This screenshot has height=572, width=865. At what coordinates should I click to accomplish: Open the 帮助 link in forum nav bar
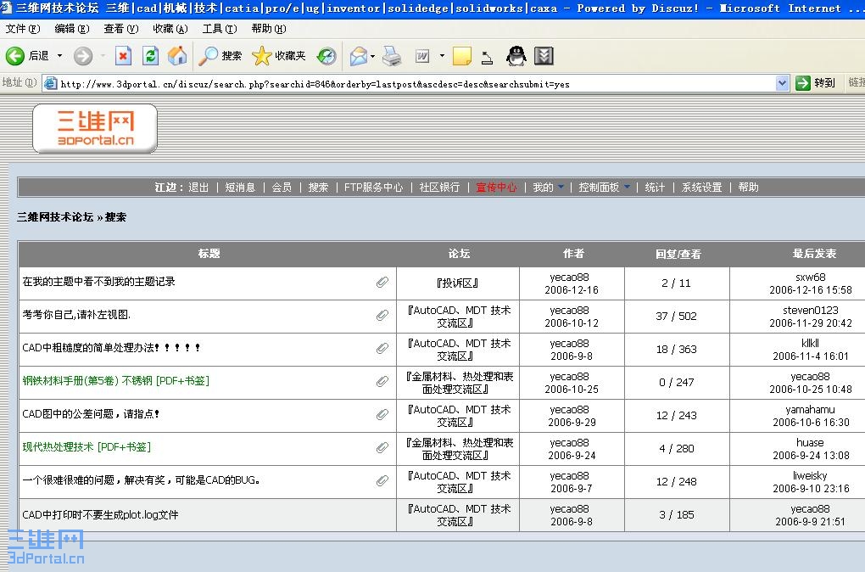(x=749, y=188)
